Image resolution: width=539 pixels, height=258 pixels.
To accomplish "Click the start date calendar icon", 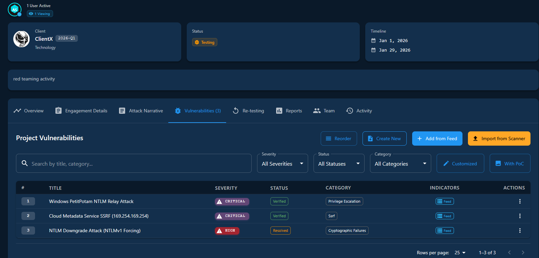I will 373,41.
